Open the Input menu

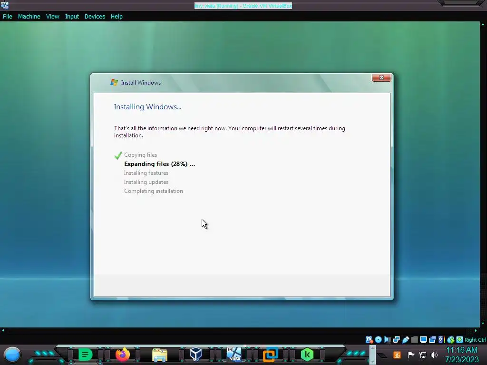tap(72, 17)
